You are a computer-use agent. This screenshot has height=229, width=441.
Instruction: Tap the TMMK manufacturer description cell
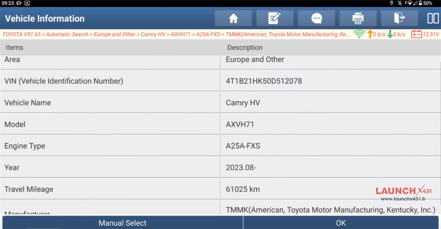pos(330,210)
